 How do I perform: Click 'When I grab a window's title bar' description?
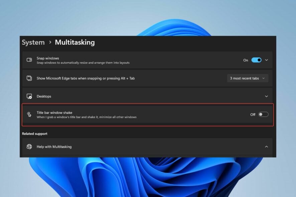click(x=87, y=117)
